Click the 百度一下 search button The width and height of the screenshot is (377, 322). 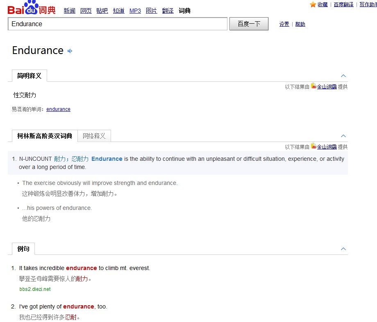coord(249,24)
